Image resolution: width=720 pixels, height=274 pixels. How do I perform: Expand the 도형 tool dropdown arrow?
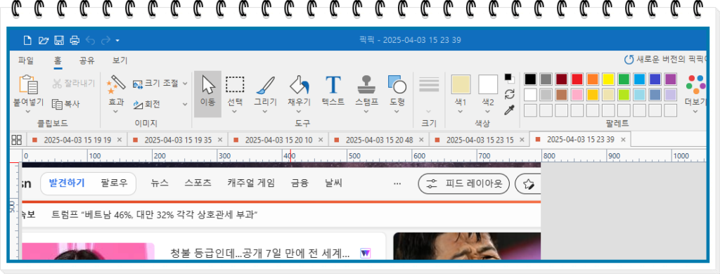click(x=397, y=112)
